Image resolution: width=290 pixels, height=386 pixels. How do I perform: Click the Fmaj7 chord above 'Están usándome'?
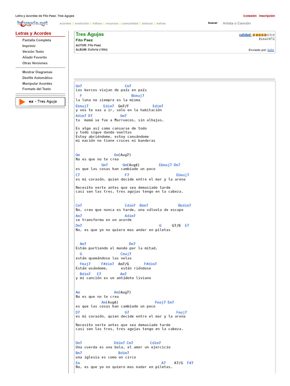tap(85, 264)
